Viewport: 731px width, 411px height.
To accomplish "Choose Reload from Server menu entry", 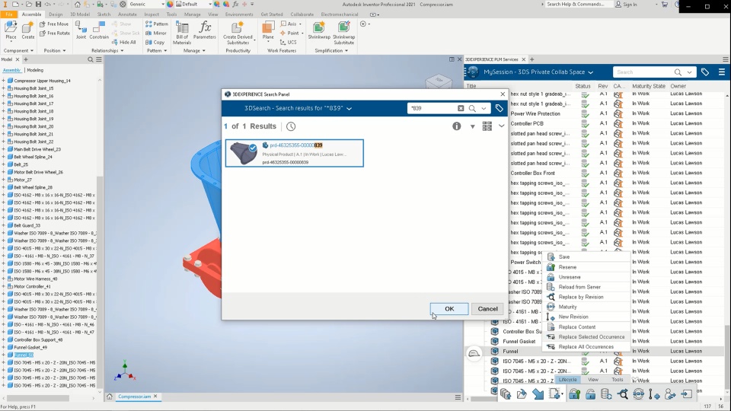I will tap(579, 287).
